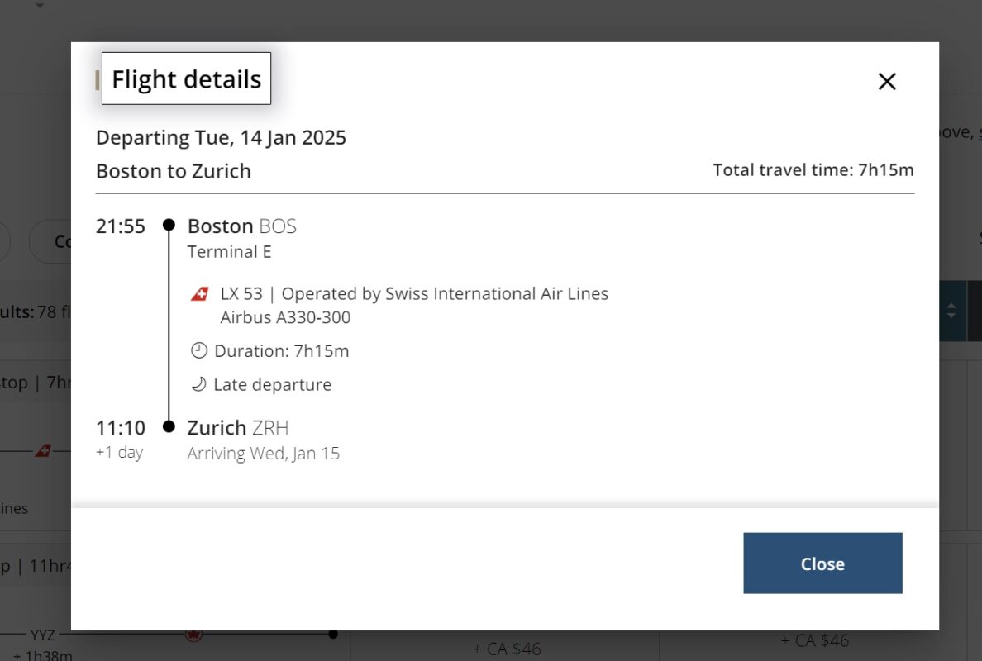Viewport: 982px width, 661px height.
Task: Click the Swiss airline logo beside LX 53
Action: click(x=200, y=292)
